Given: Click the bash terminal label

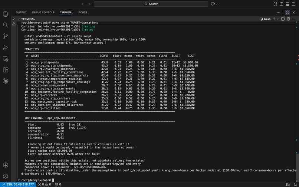Looking at the screenshot, I should pyautogui.click(x=265, y=19).
